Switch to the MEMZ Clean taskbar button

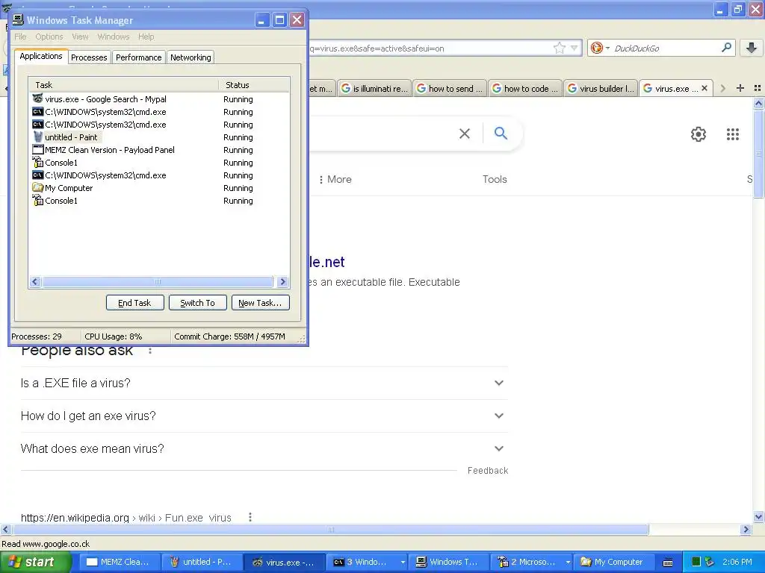coord(119,562)
